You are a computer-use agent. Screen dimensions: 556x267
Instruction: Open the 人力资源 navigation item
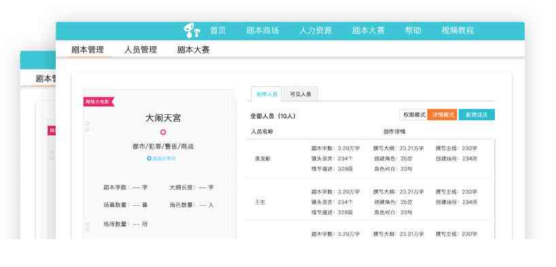315,31
